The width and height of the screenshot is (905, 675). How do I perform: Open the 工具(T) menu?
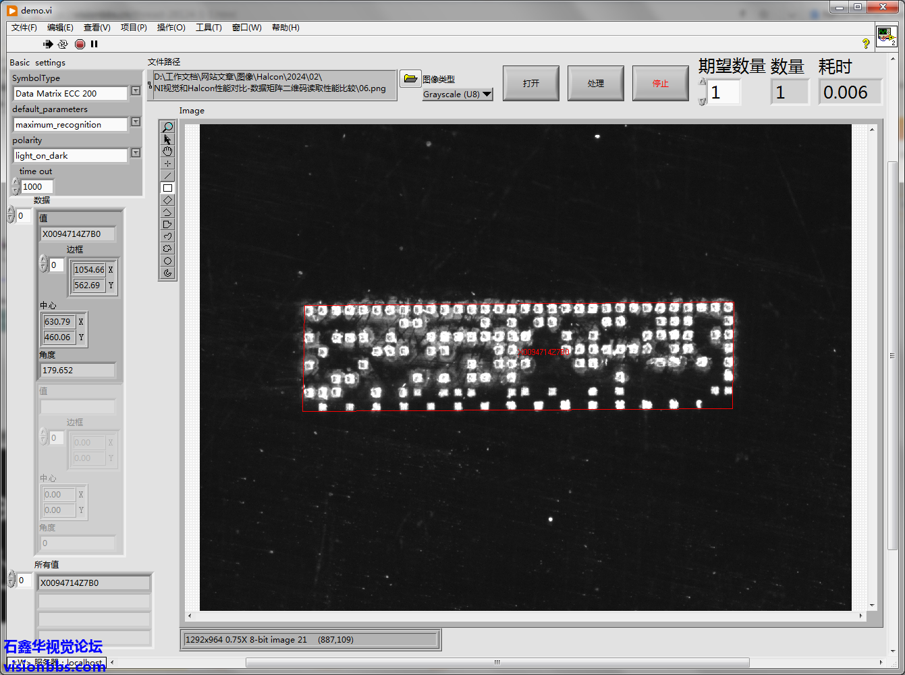click(209, 28)
